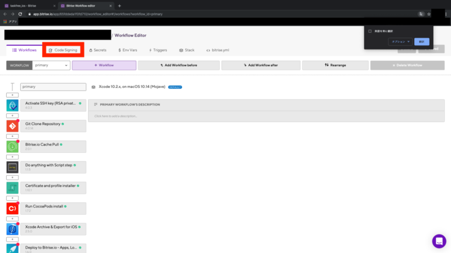Add step between Cache:Pull and Script

point(12,157)
